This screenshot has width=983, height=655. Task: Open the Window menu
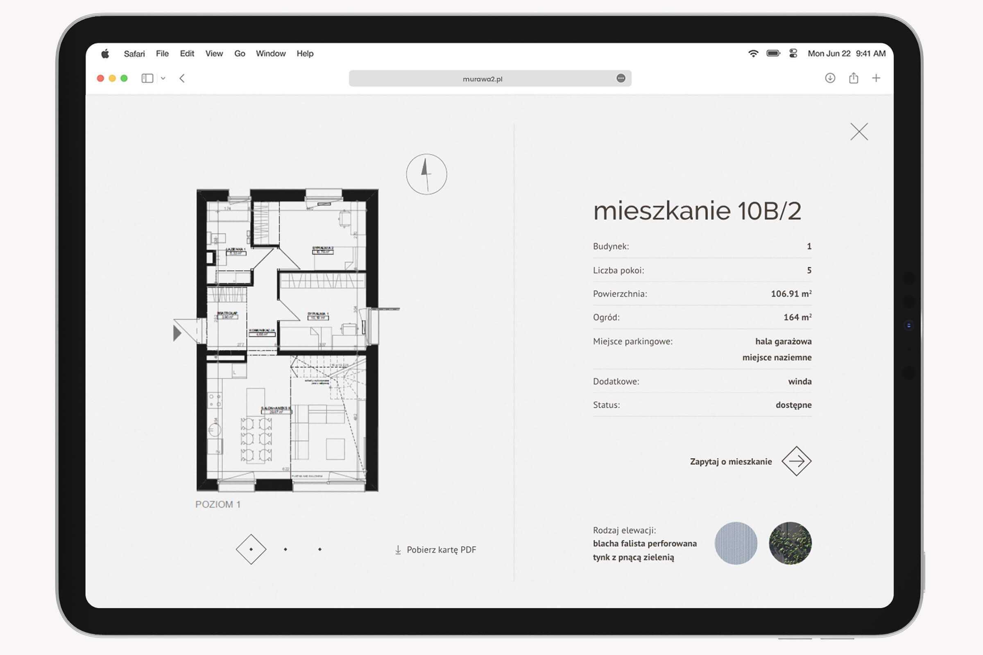(x=270, y=54)
